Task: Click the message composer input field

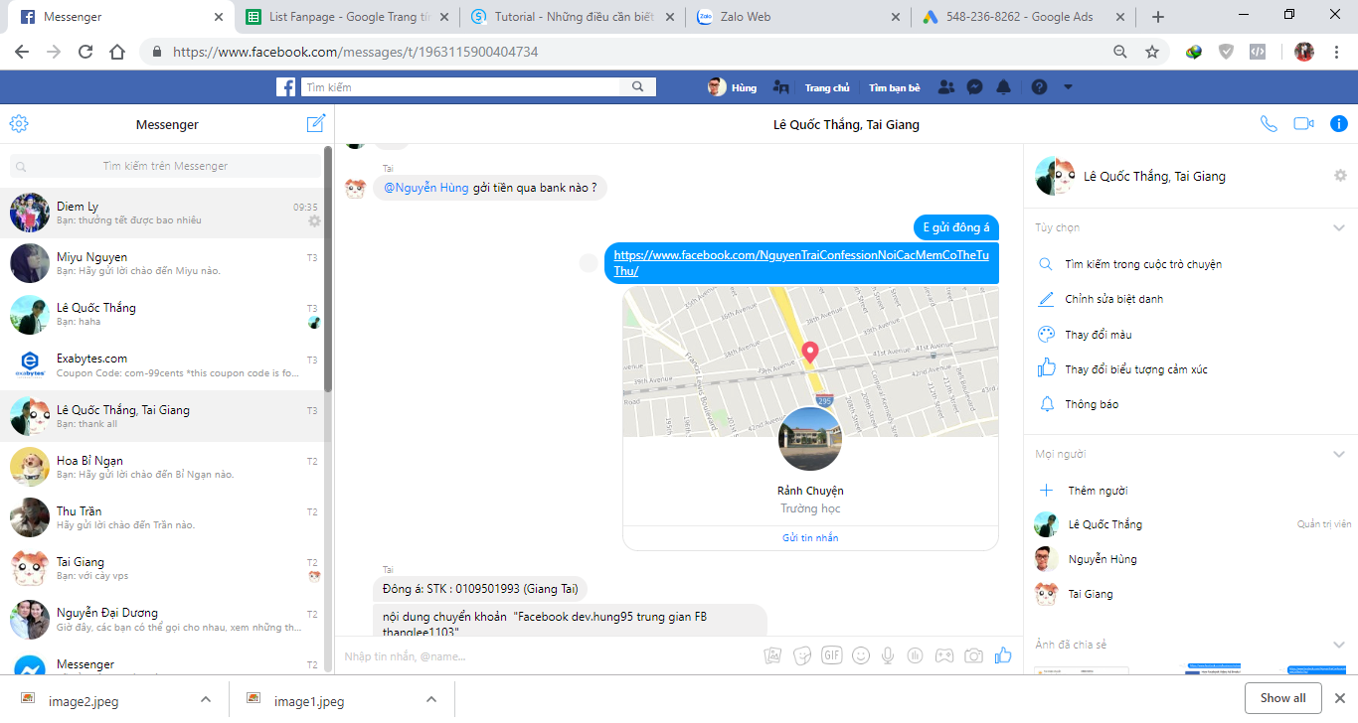Action: [547, 656]
